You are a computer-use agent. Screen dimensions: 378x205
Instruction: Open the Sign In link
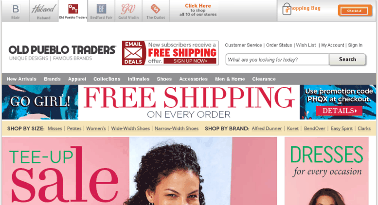(355, 45)
